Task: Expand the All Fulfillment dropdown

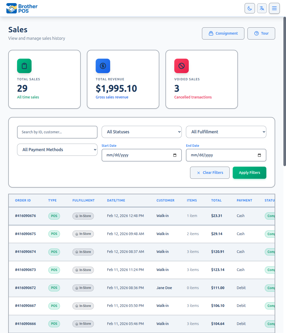Action: coord(226,132)
